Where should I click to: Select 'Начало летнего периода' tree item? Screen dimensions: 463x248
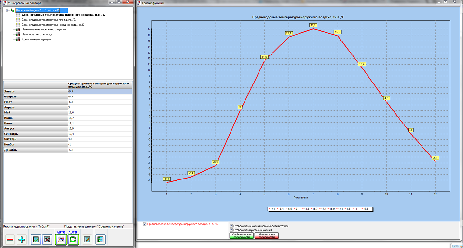pyautogui.click(x=37, y=34)
